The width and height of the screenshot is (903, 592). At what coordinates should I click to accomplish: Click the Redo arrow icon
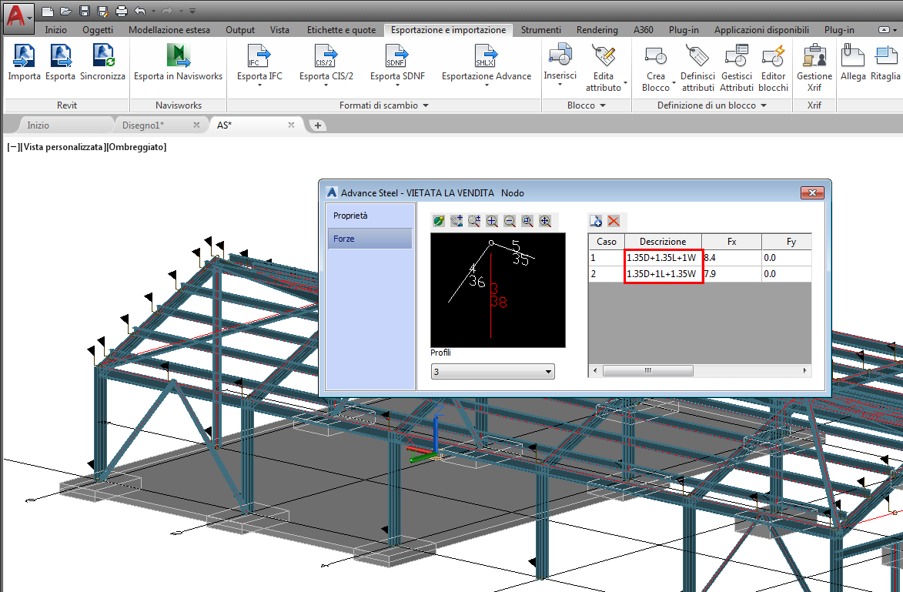pos(168,11)
